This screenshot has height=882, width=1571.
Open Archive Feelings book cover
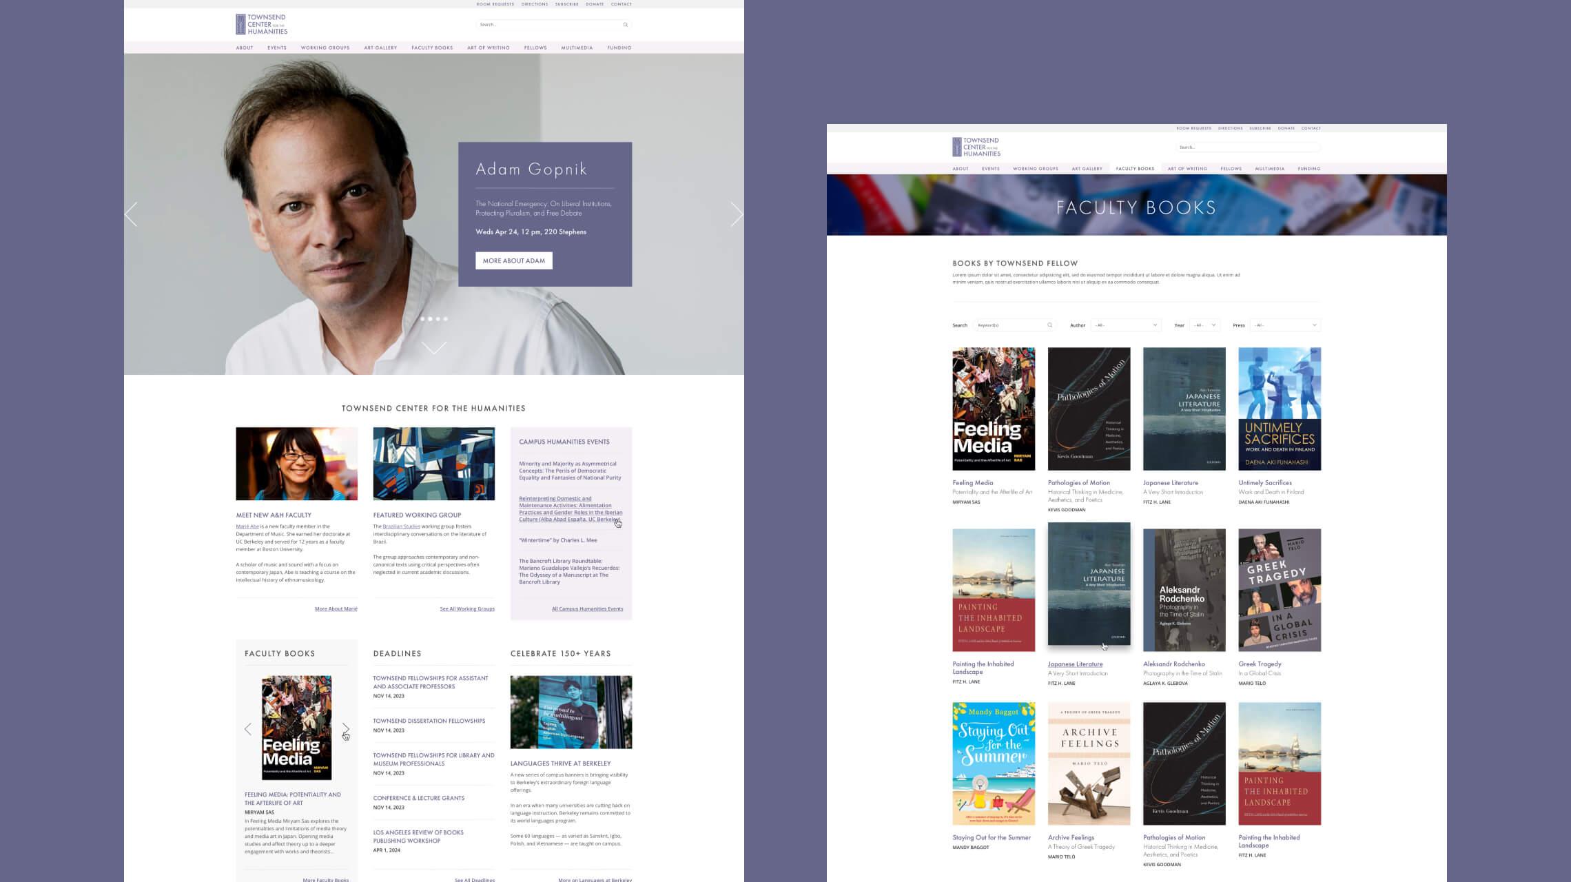pos(1089,763)
